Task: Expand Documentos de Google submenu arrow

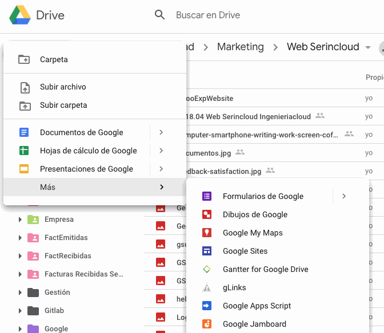Action: [161, 132]
